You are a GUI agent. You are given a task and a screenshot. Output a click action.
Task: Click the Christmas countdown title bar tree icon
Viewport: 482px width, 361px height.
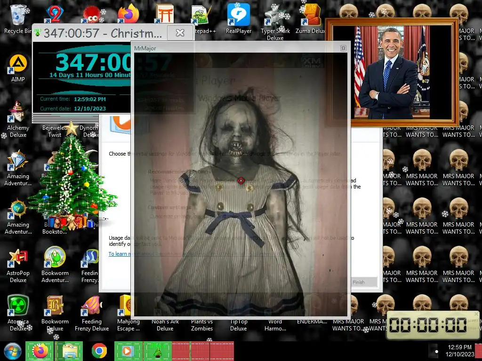pos(38,32)
